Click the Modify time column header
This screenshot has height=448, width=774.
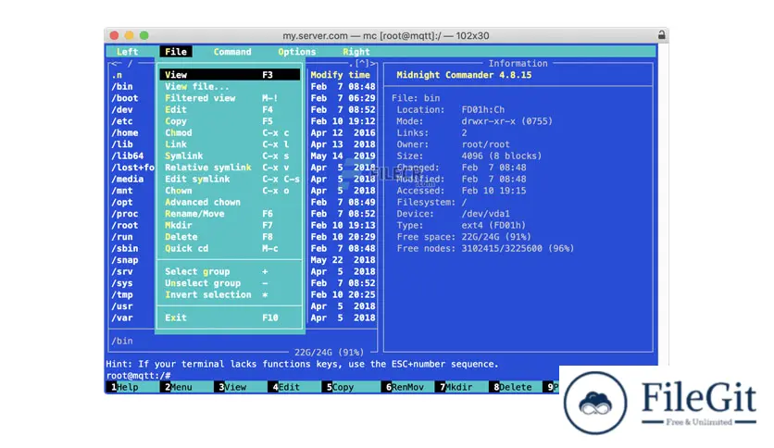340,75
